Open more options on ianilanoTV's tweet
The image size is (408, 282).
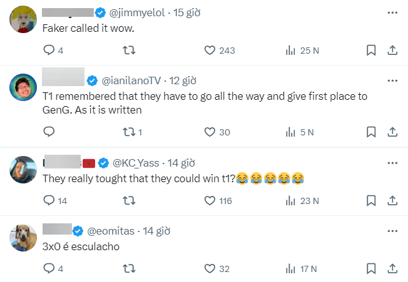(x=392, y=80)
